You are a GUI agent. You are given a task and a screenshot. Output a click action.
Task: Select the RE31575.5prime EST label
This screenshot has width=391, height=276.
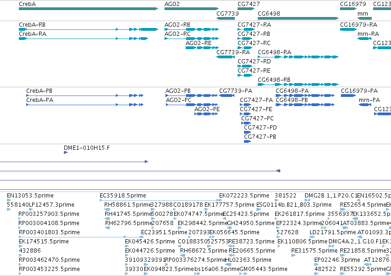(314, 251)
